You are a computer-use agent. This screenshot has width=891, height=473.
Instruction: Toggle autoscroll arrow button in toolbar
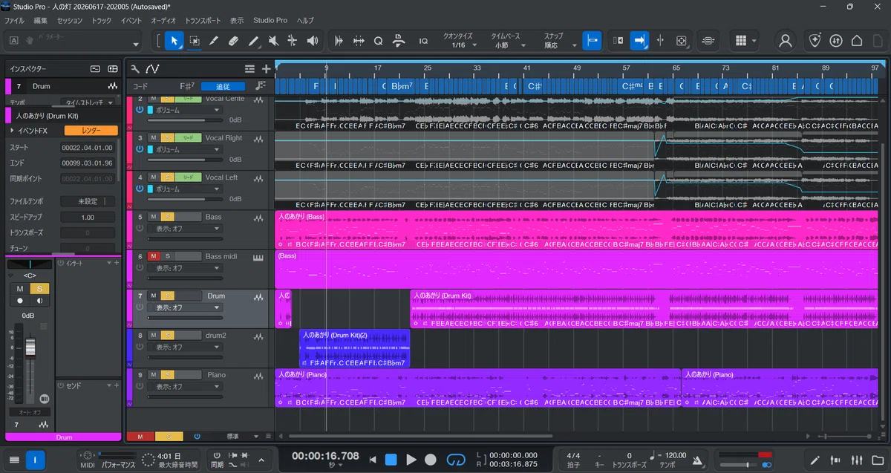[x=639, y=41]
